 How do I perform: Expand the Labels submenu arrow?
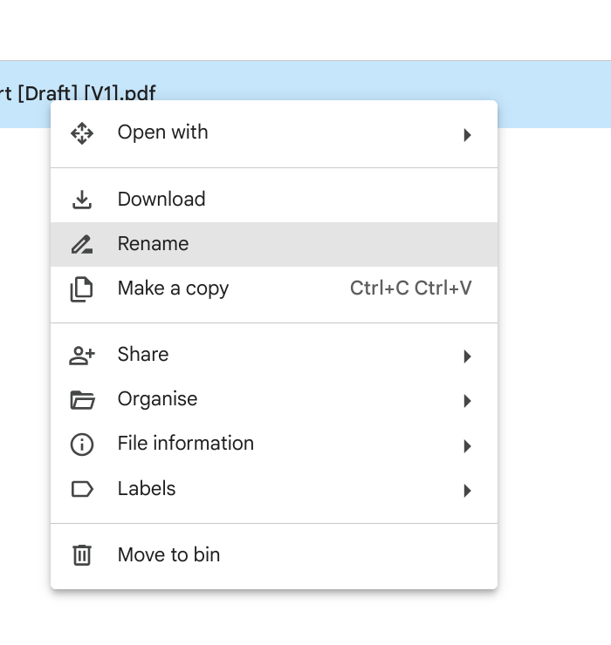click(x=468, y=491)
